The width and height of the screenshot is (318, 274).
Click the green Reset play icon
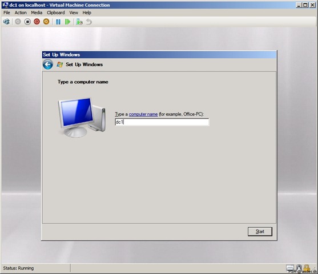pos(67,22)
